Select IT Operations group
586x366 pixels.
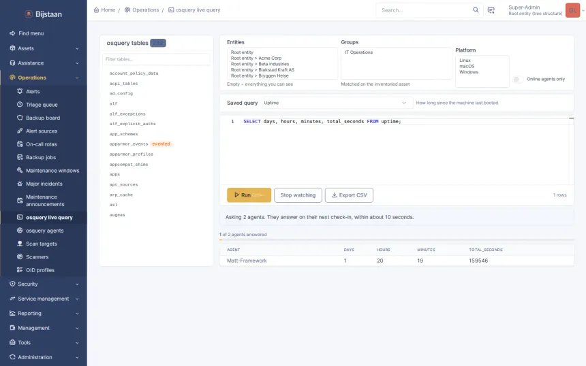coord(359,52)
